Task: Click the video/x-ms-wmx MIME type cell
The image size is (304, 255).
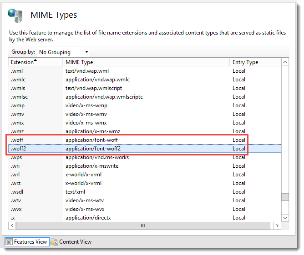Action: point(86,123)
